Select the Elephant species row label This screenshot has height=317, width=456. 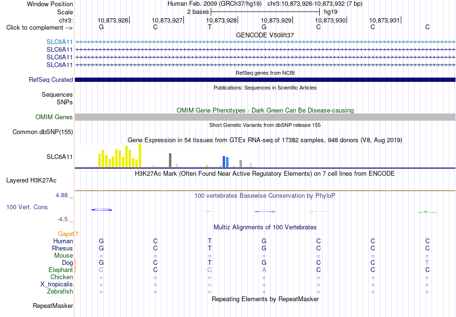point(60,270)
